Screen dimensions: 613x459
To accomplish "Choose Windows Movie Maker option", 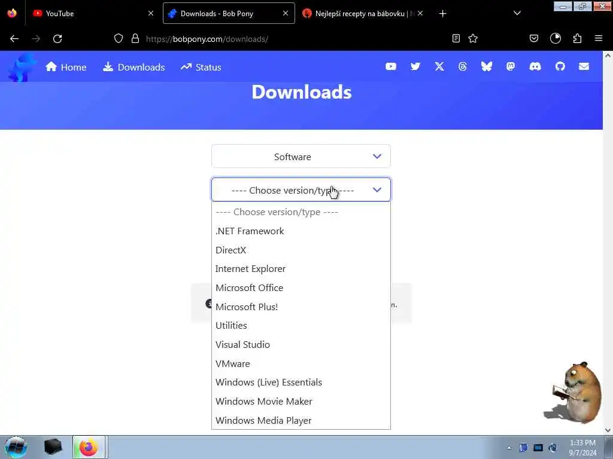I will pyautogui.click(x=301, y=402).
